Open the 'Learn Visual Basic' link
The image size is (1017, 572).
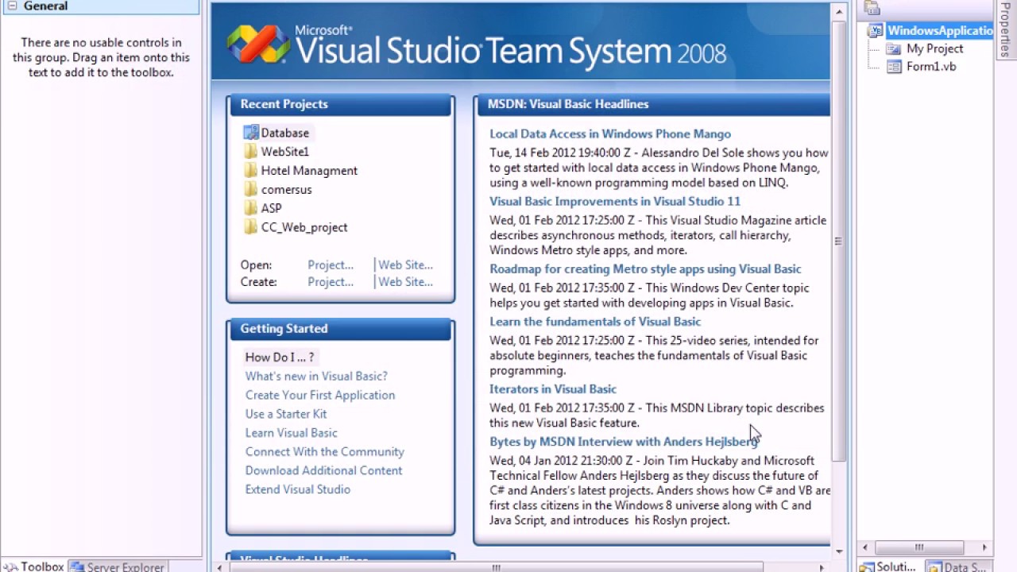click(291, 433)
